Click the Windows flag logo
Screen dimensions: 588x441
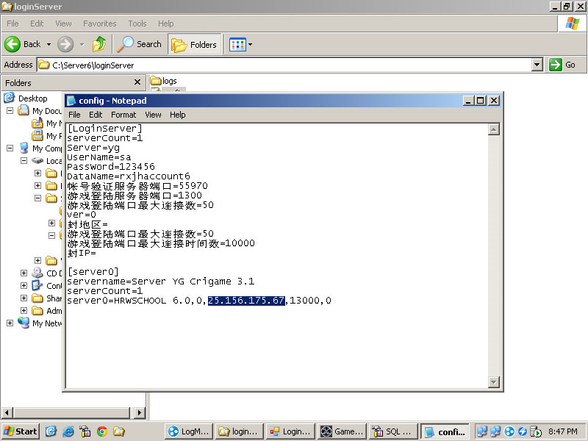[x=573, y=24]
